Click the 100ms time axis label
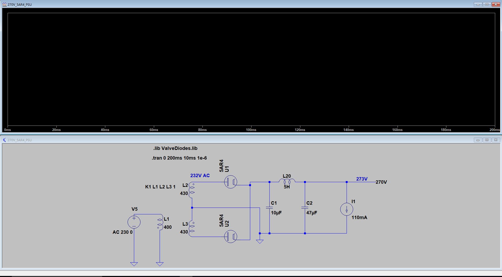The image size is (502, 277). pyautogui.click(x=251, y=130)
